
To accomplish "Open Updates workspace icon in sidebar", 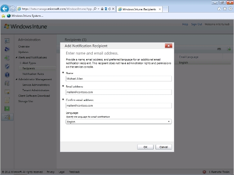I will coord(7,58).
